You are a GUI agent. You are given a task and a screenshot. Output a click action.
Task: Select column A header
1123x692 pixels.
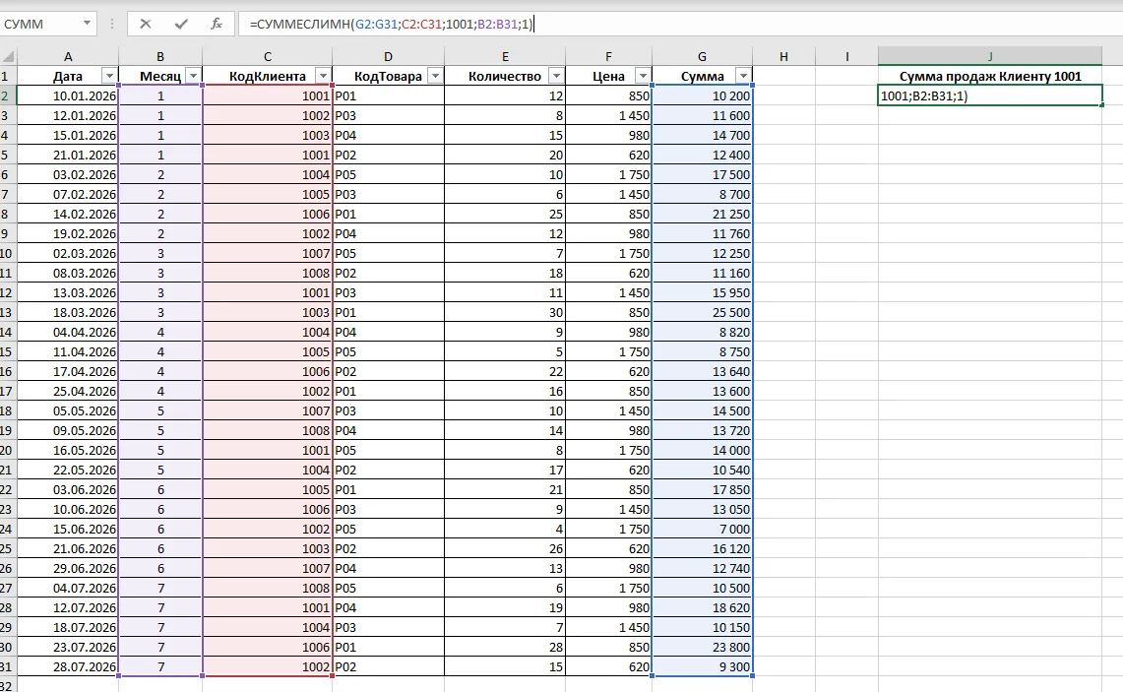pos(68,56)
